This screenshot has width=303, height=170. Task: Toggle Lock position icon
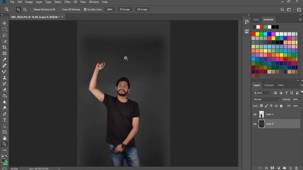tap(271, 106)
